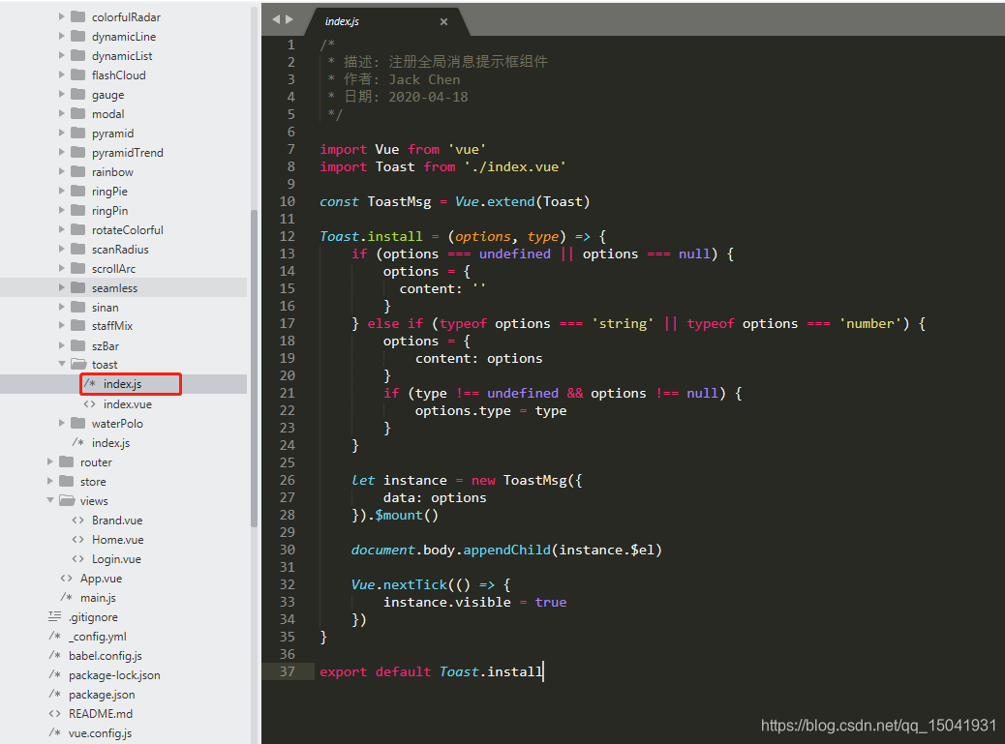Click the szBar folder icon
1005x744 pixels.
click(x=78, y=345)
